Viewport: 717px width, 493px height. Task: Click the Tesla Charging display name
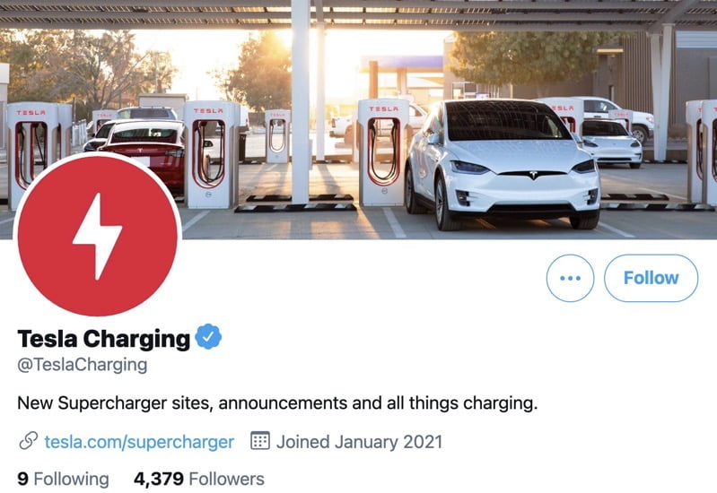coord(104,339)
